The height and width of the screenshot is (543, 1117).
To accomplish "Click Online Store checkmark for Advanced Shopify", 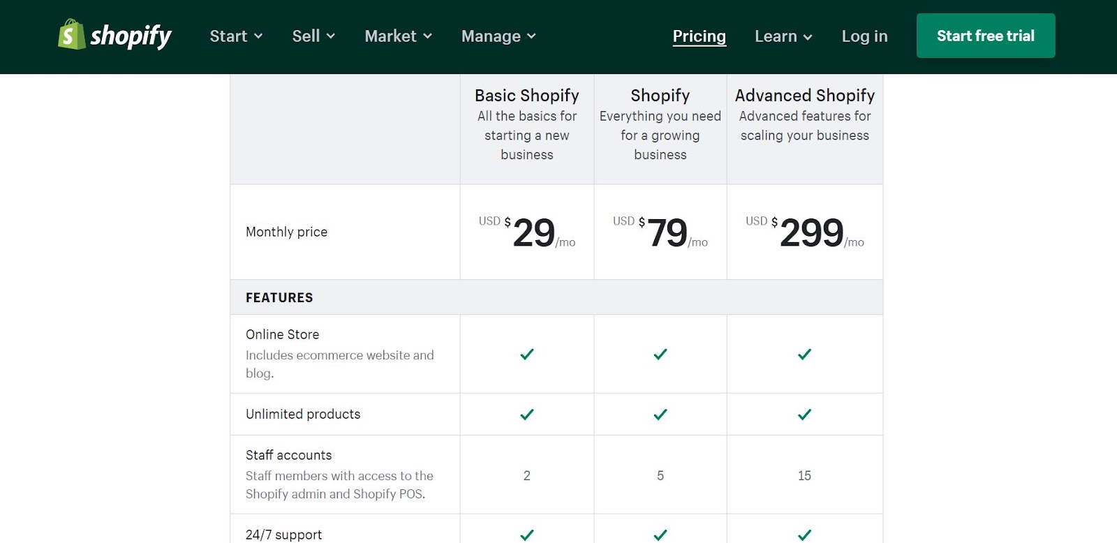I will pos(805,354).
